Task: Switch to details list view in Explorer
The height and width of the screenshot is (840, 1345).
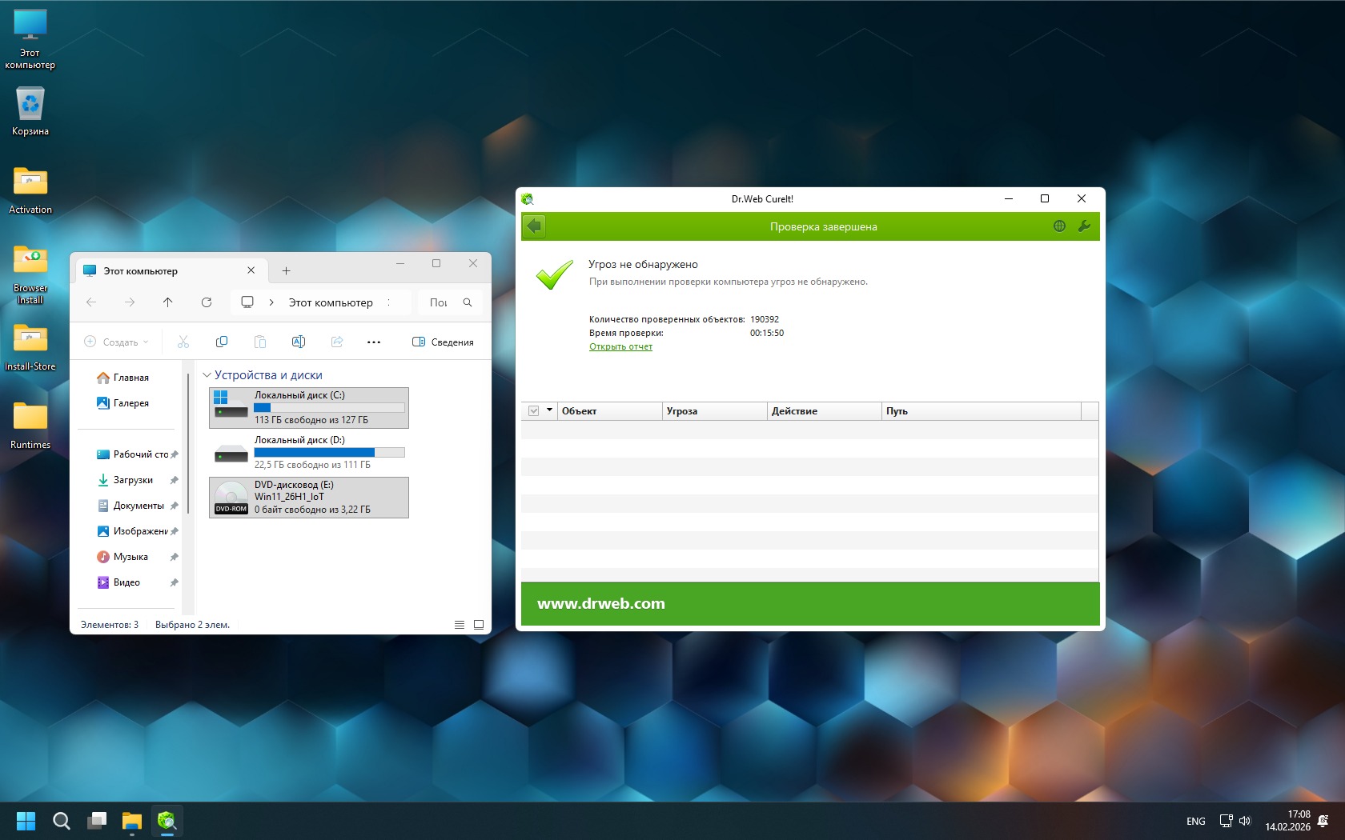Action: pos(460,625)
